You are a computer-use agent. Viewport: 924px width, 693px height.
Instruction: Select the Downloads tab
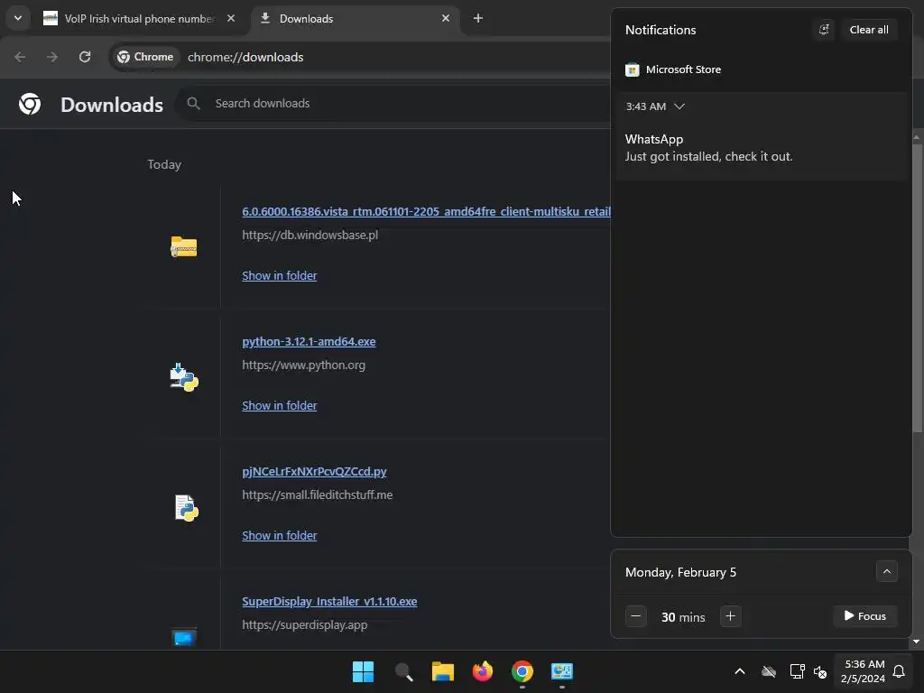354,19
